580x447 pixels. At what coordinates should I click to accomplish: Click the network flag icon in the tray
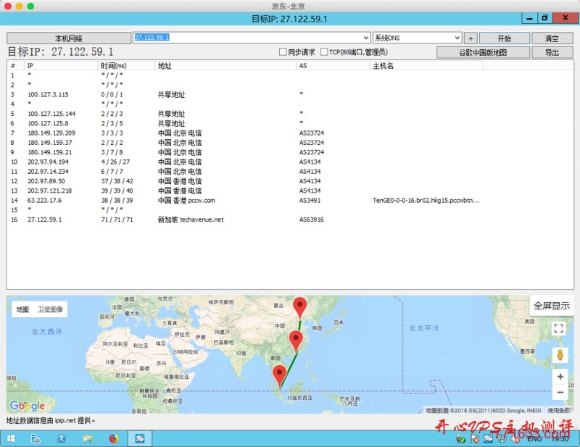tap(473, 439)
